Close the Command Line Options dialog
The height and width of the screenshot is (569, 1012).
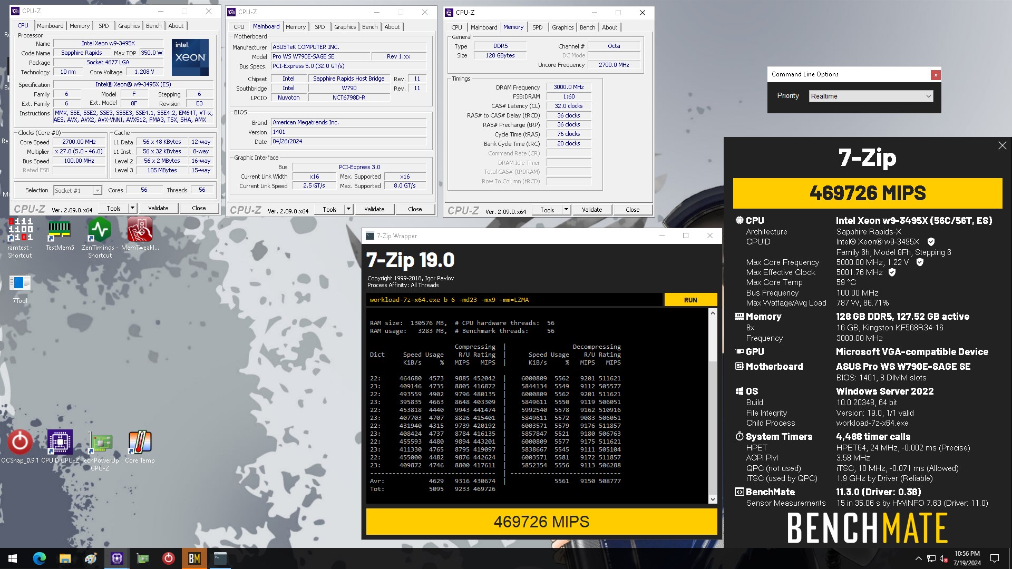936,75
